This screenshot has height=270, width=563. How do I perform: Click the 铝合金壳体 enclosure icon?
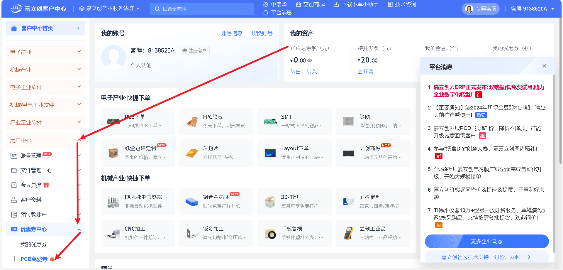click(192, 202)
